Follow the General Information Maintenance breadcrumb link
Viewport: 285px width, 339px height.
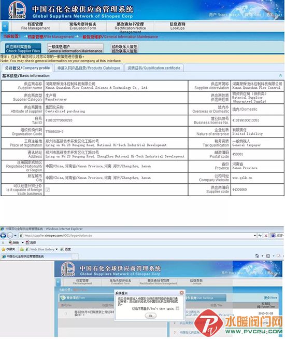point(119,37)
